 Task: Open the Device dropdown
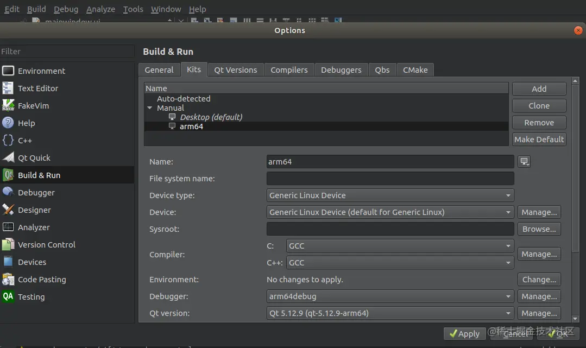[x=390, y=212]
